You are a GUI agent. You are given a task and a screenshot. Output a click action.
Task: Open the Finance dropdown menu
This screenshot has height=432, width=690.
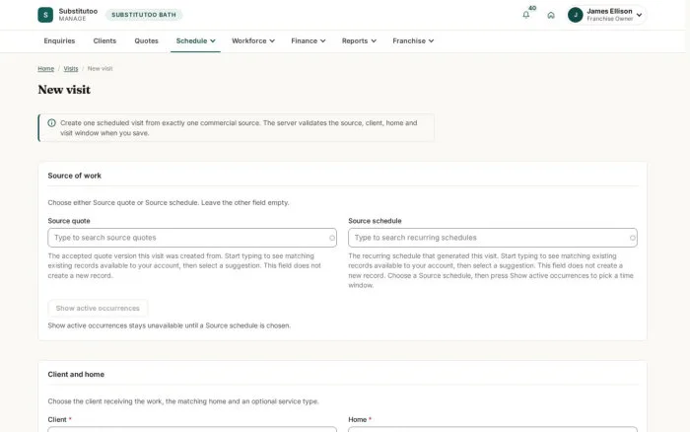click(308, 41)
